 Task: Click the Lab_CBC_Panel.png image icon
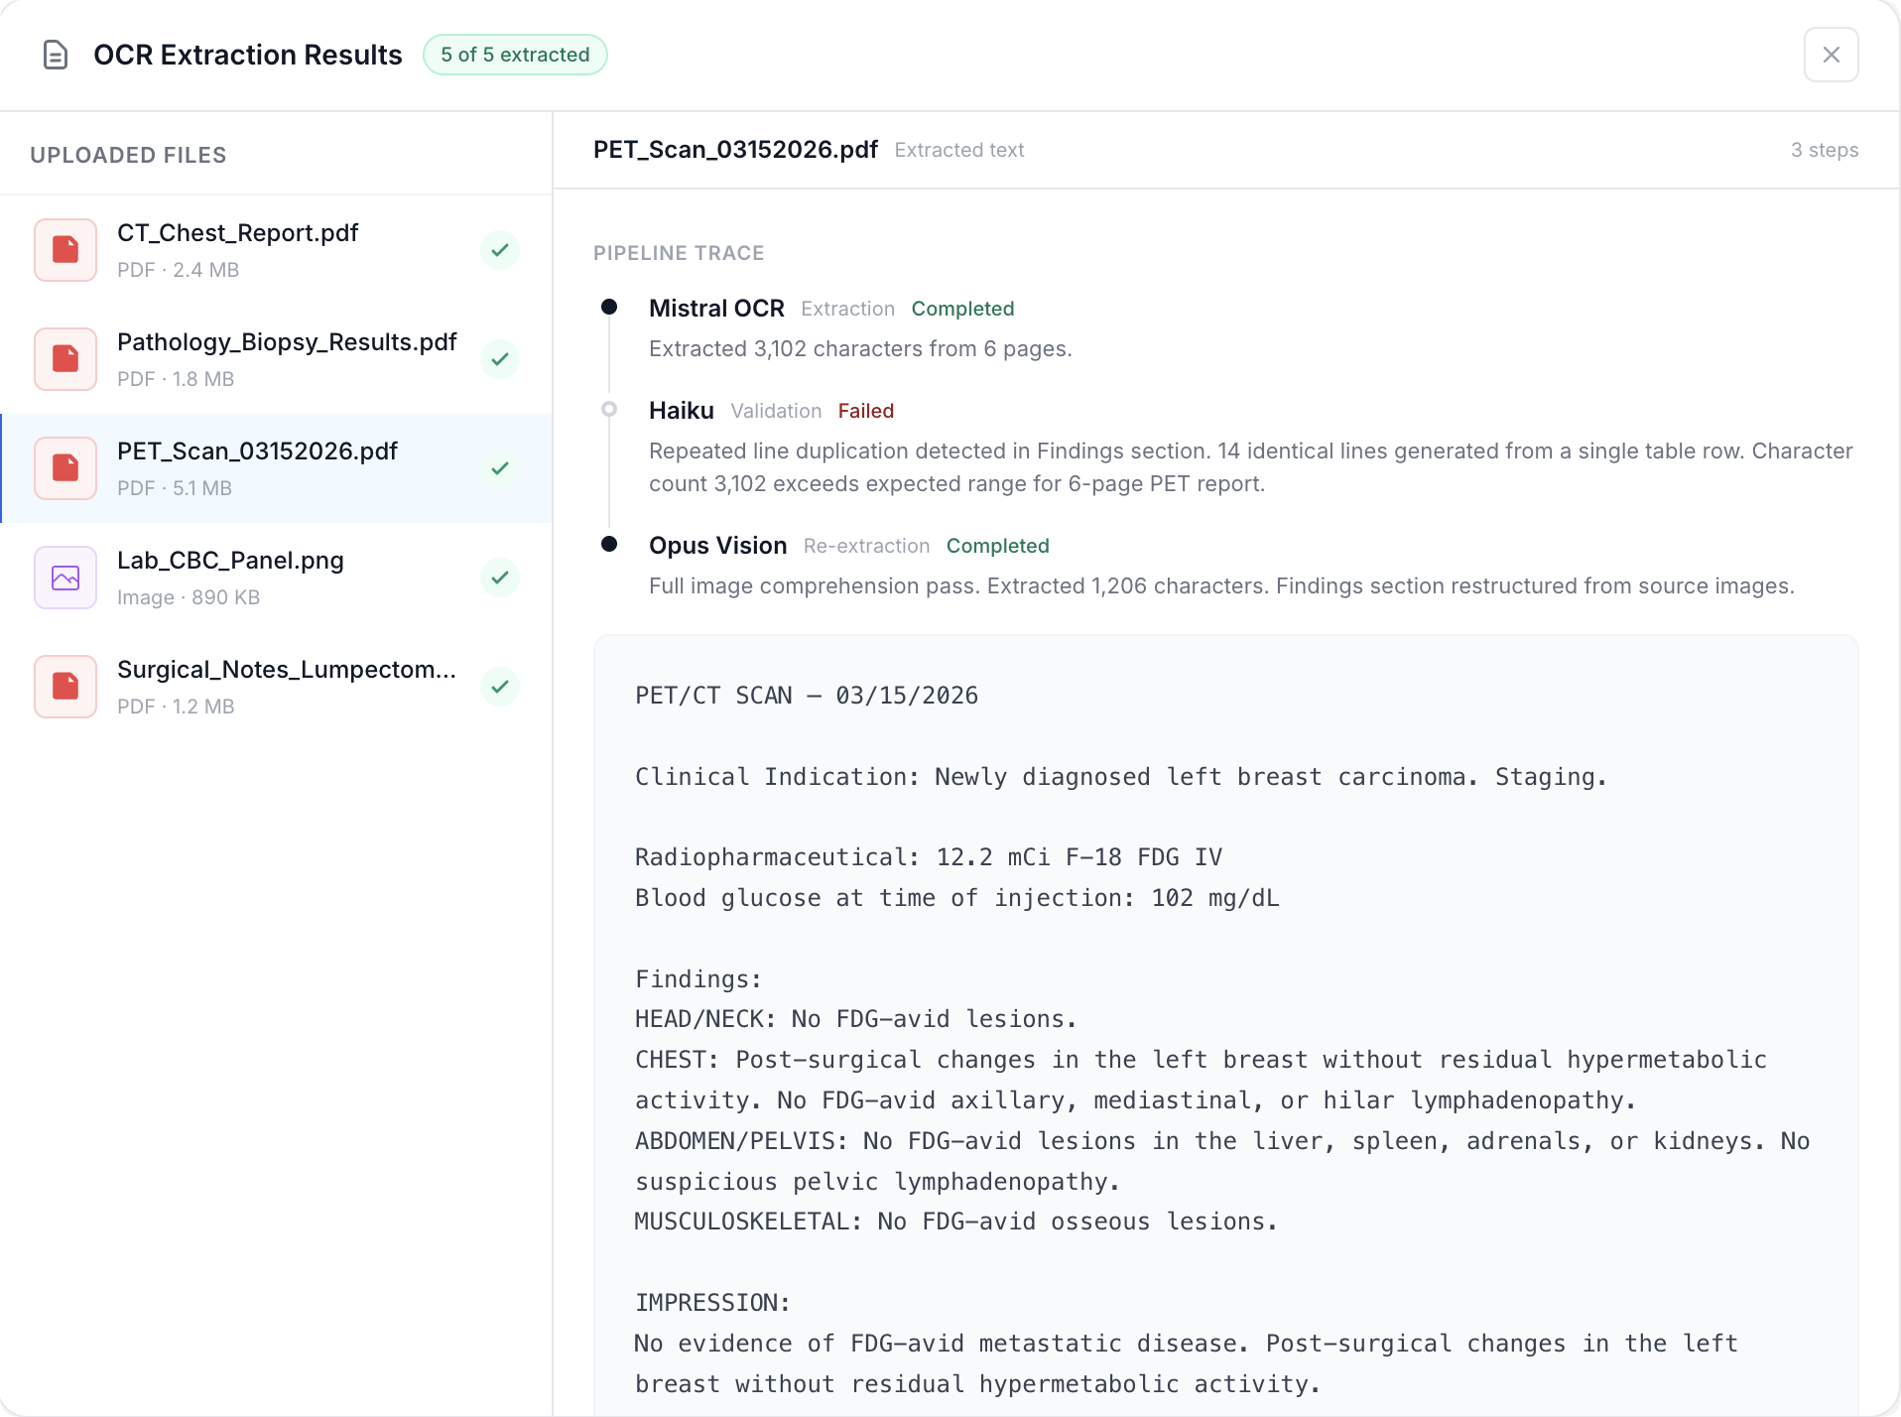(65, 578)
